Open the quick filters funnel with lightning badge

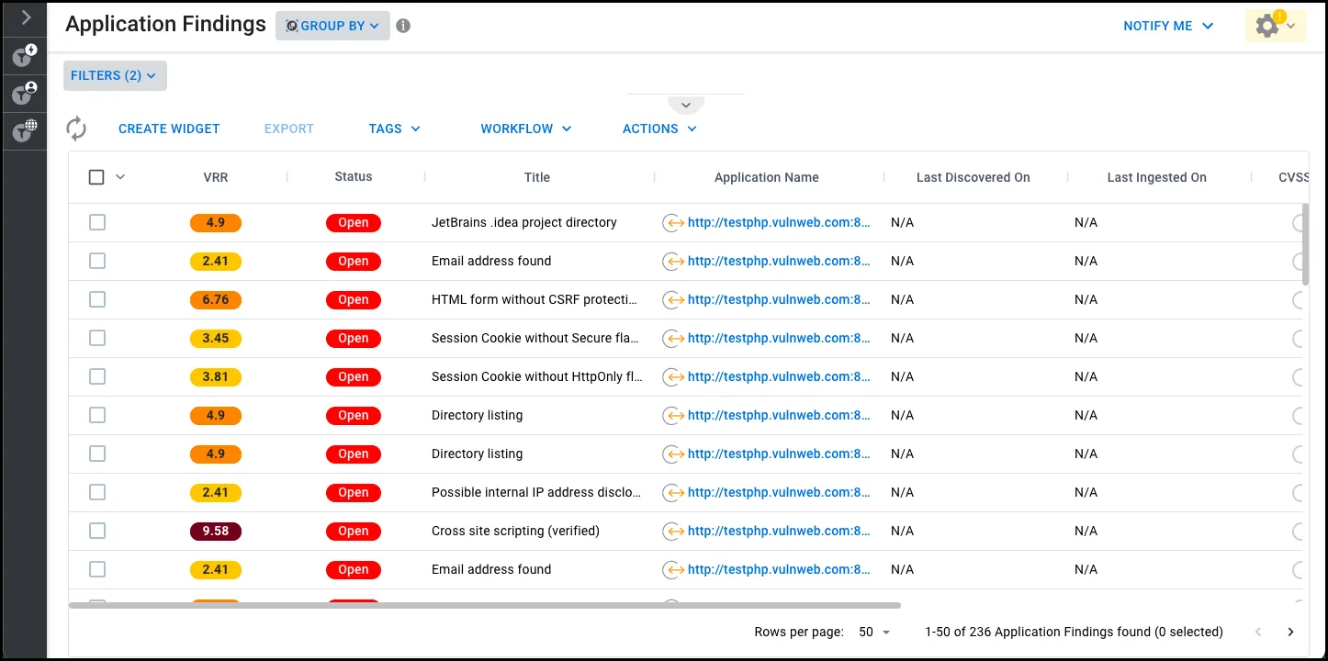25,56
